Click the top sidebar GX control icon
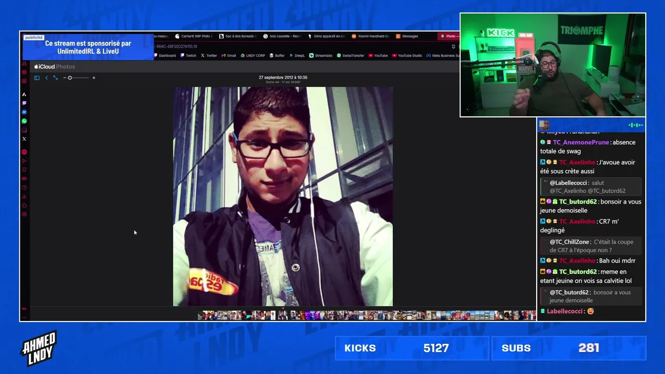 (x=24, y=63)
